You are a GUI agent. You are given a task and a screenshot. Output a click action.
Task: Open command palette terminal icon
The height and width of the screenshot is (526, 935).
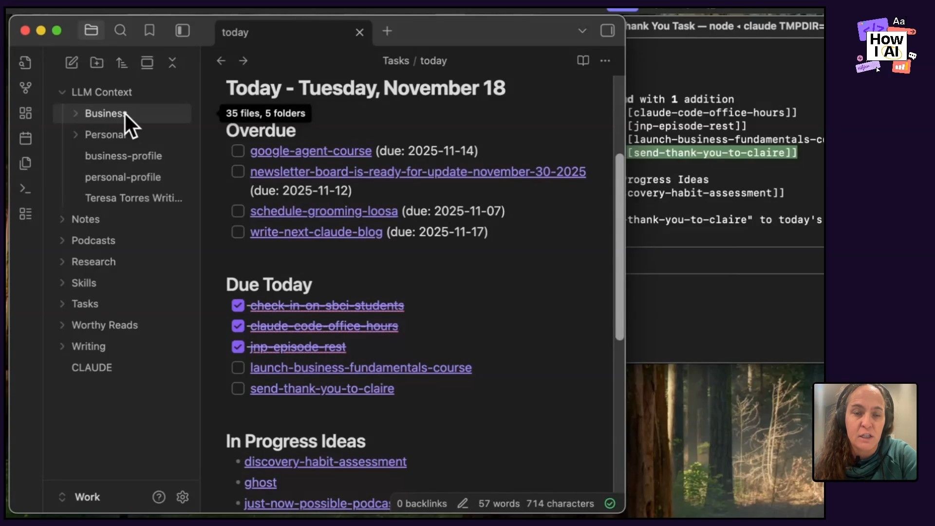(x=25, y=188)
